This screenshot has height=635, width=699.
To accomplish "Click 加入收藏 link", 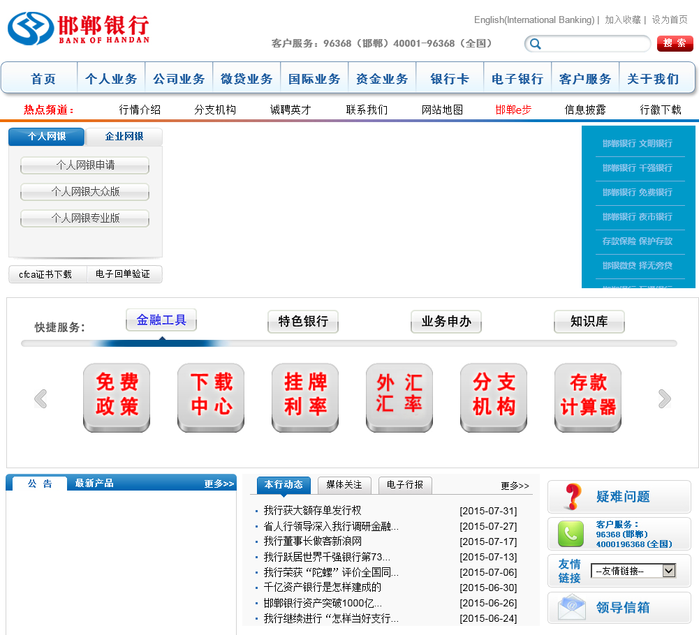I will (x=623, y=20).
